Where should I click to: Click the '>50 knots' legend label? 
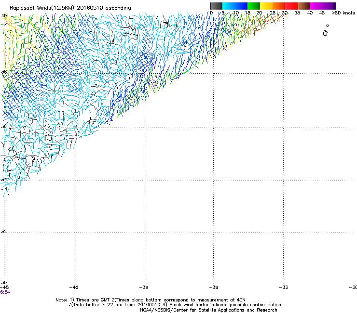point(343,13)
